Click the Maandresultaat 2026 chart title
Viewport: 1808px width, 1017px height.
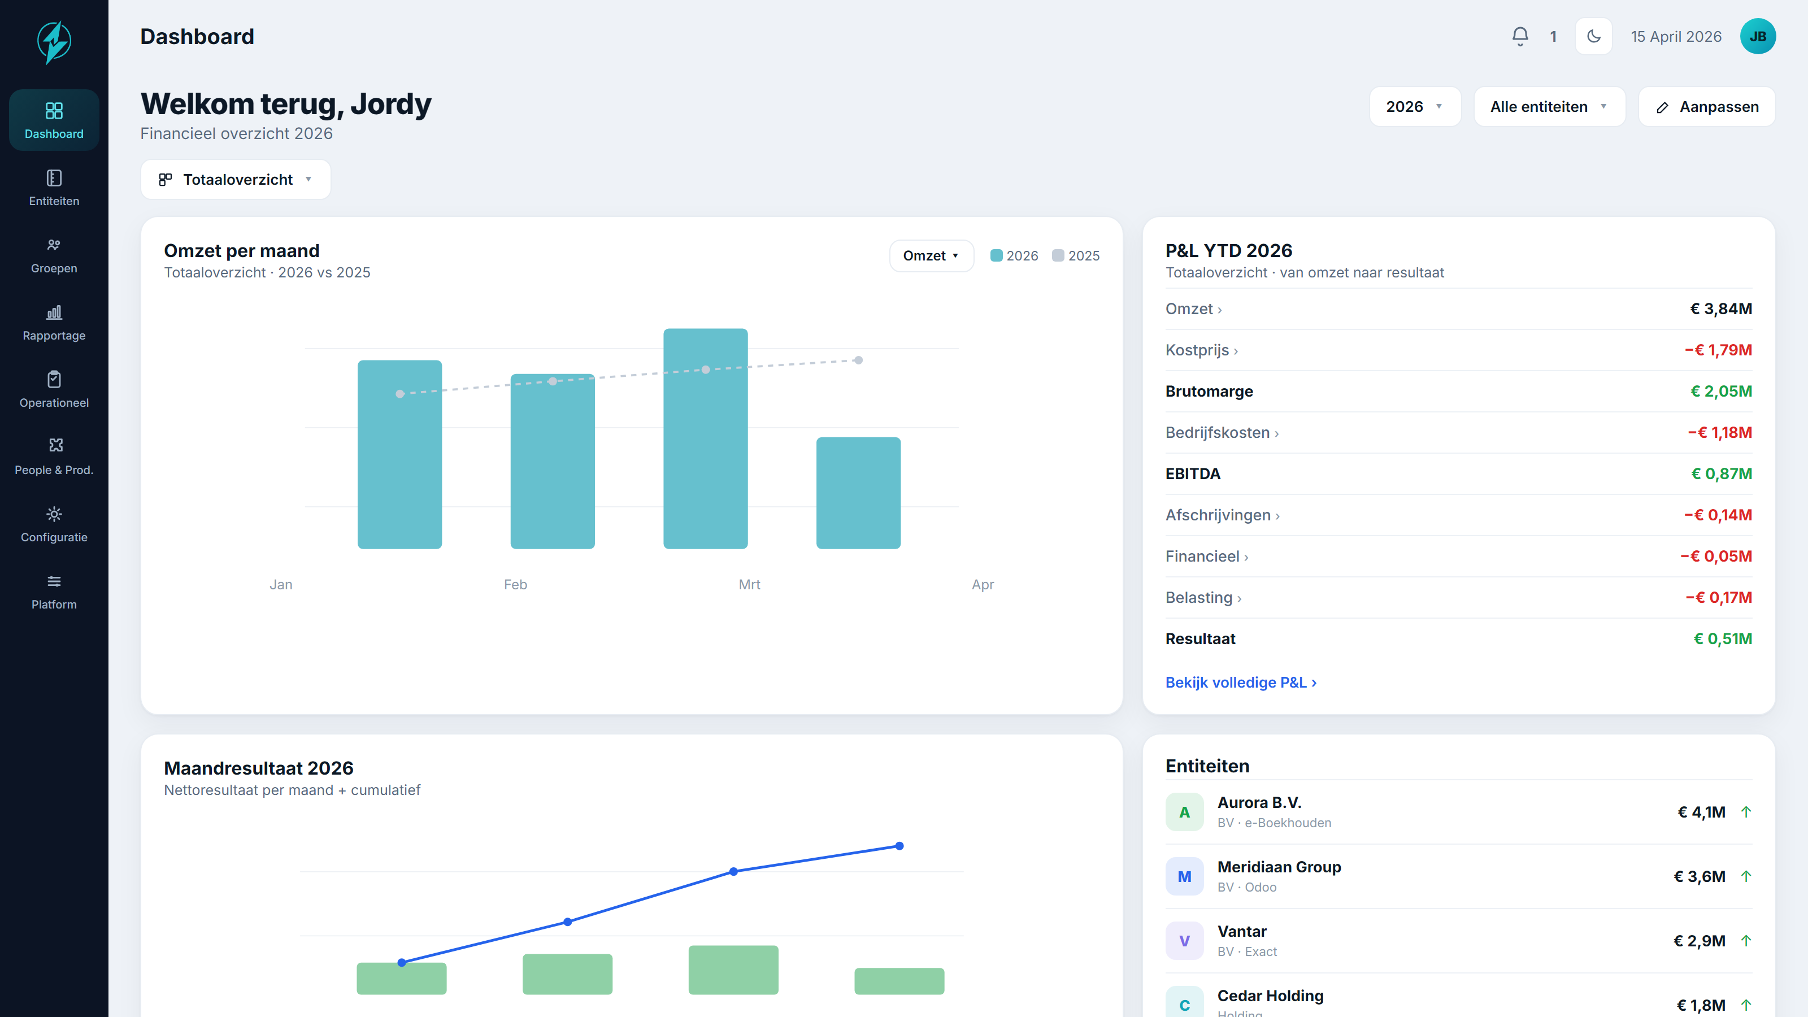[x=259, y=768]
